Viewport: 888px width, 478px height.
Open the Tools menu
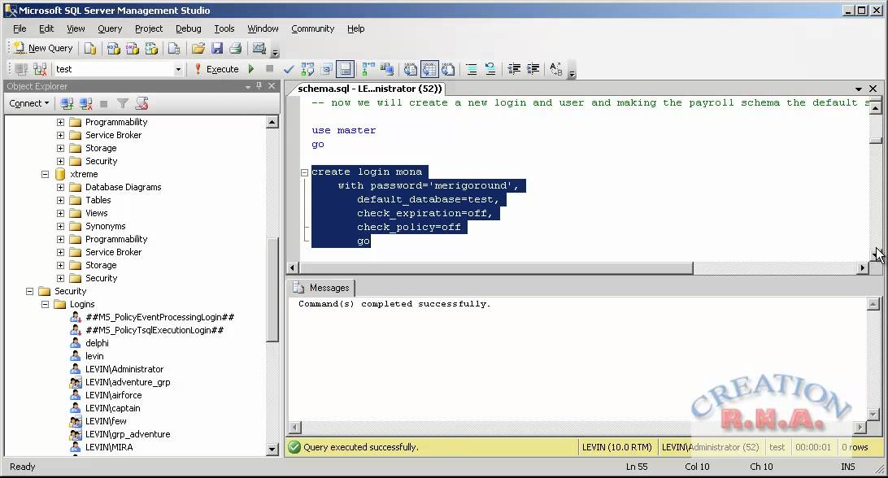pyautogui.click(x=224, y=28)
